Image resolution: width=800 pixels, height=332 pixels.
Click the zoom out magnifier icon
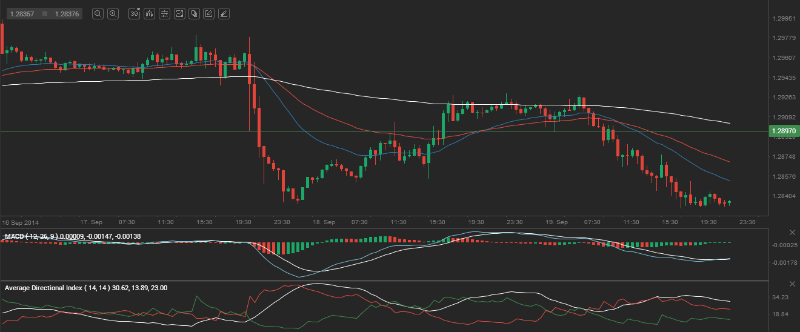click(x=98, y=13)
